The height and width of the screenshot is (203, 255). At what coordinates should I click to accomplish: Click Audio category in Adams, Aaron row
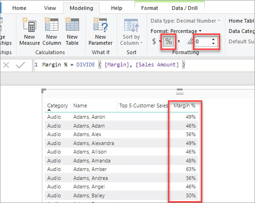coord(54,117)
